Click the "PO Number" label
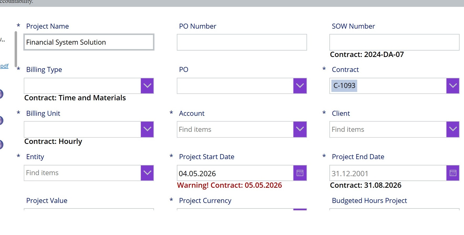Screen dimensions: 464x235 tap(198, 26)
